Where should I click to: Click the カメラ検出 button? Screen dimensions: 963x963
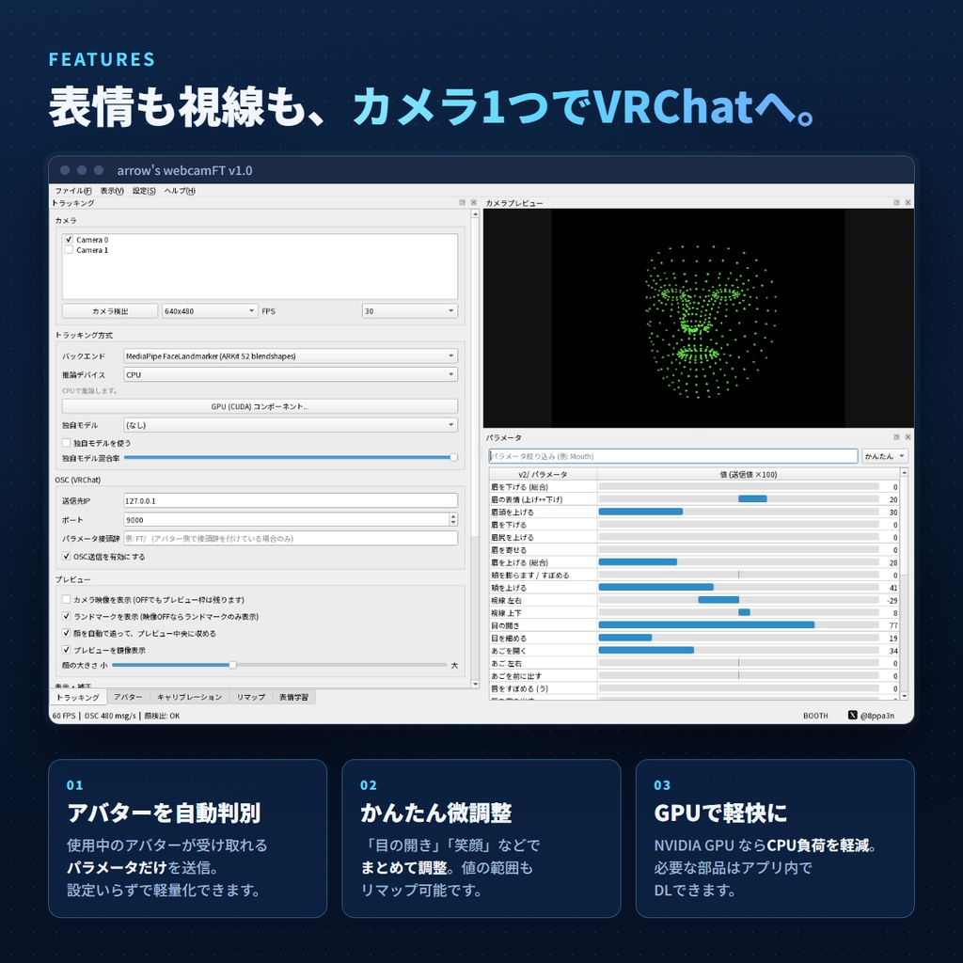point(110,311)
